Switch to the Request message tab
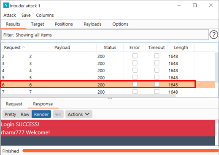Image resolution: width=219 pixels, height=155 pixels. click(14, 104)
